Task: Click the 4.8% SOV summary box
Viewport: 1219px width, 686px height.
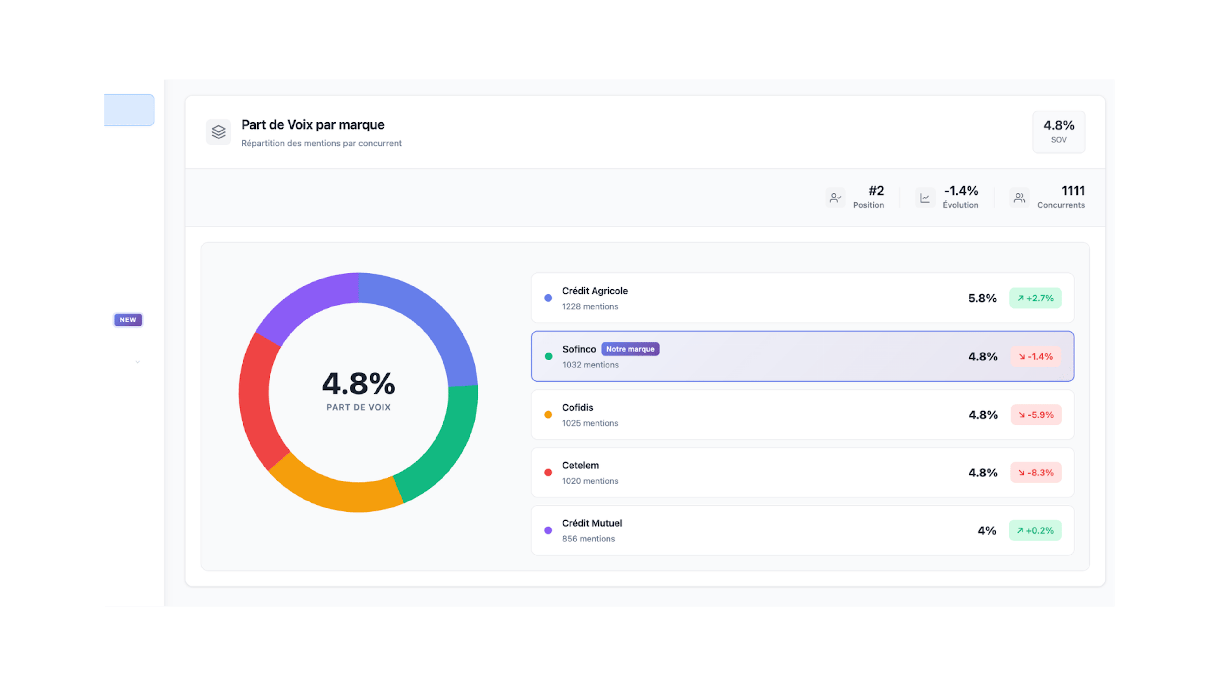Action: point(1059,132)
